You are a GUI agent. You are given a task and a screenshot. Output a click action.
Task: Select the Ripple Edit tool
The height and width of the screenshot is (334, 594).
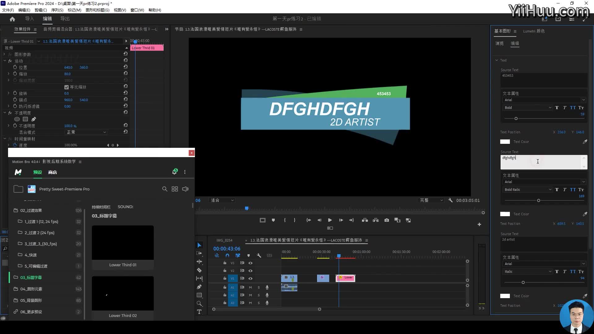199,262
